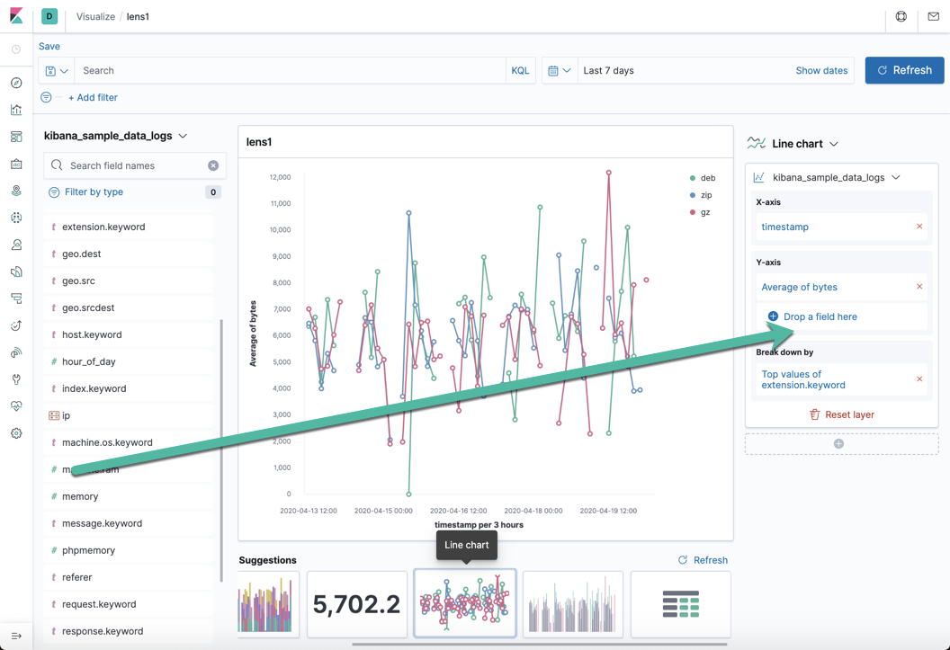
Task: Open Dev Tools via the wrench icon
Action: point(14,378)
